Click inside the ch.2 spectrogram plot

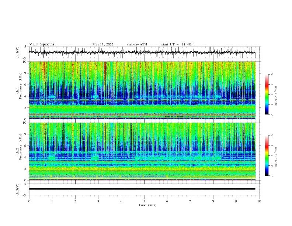[142, 151]
